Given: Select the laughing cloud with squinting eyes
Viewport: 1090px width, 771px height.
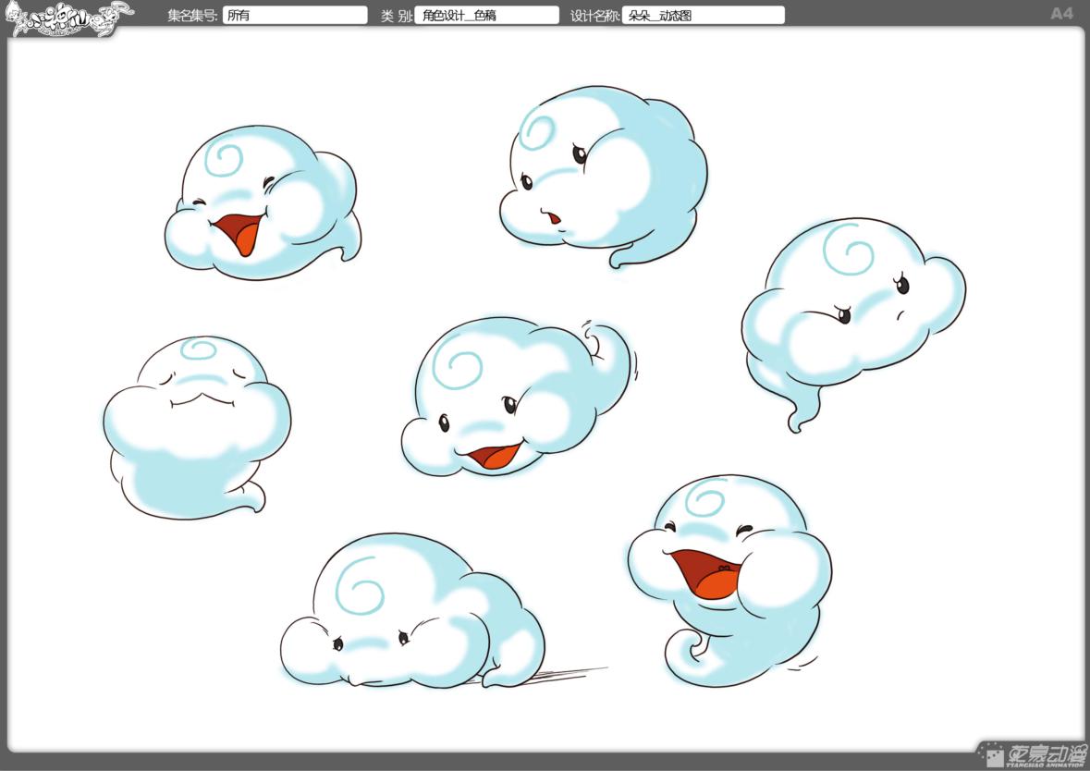Looking at the screenshot, I should click(263, 202).
